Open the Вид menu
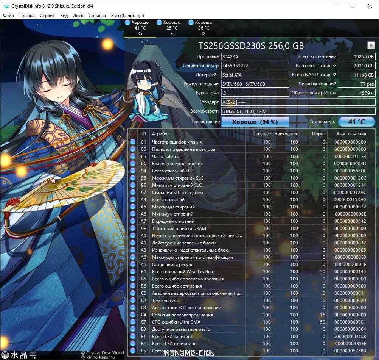The width and height of the screenshot is (379, 360). [x=64, y=16]
